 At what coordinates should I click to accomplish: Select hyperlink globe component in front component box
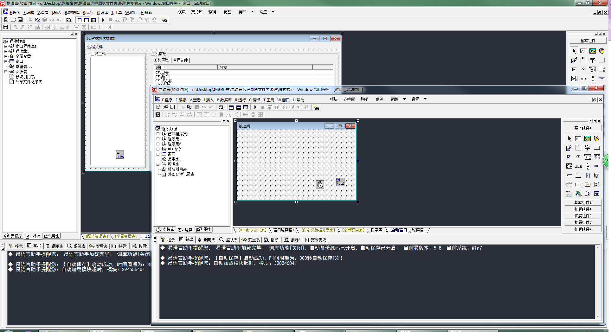(x=578, y=194)
